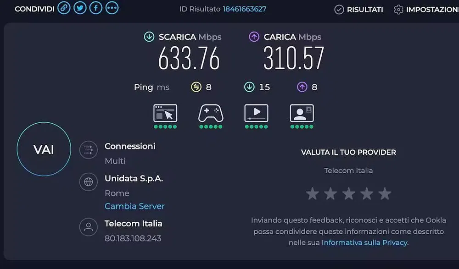The image size is (459, 269).
Task: Open the RISULTATI menu
Action: tap(358, 9)
